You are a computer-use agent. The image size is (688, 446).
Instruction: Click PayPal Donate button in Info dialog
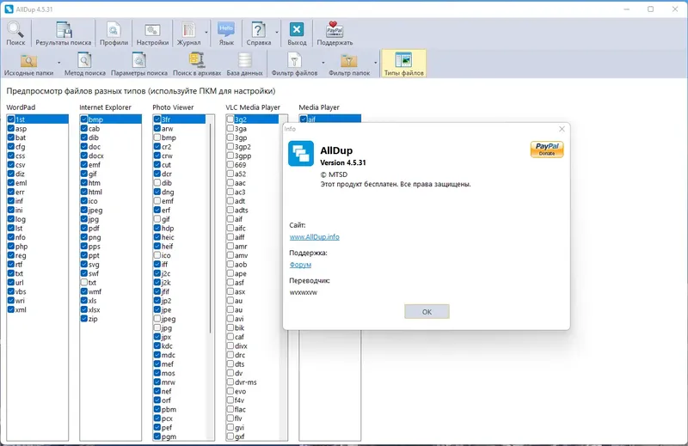click(547, 150)
